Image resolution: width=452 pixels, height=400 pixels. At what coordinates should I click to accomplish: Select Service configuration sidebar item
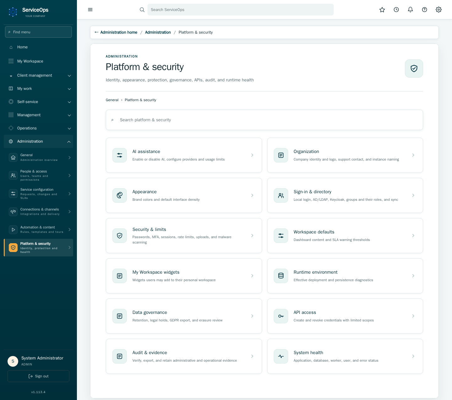point(38,194)
